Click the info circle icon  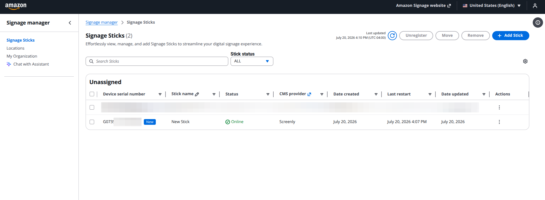tap(538, 23)
